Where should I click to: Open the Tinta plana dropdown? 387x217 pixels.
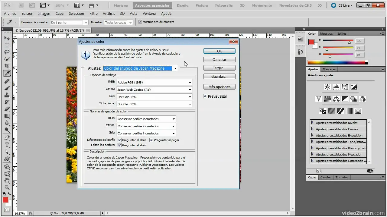(154, 104)
